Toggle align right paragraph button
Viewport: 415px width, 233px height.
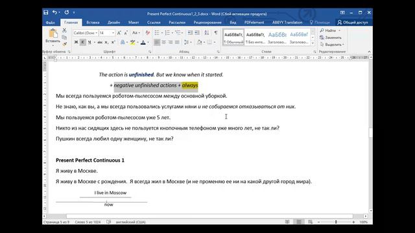[171, 42]
